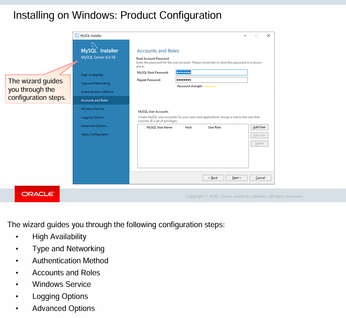This screenshot has width=346, height=318.
Task: Select the Advanced Options step
Action: click(x=94, y=126)
